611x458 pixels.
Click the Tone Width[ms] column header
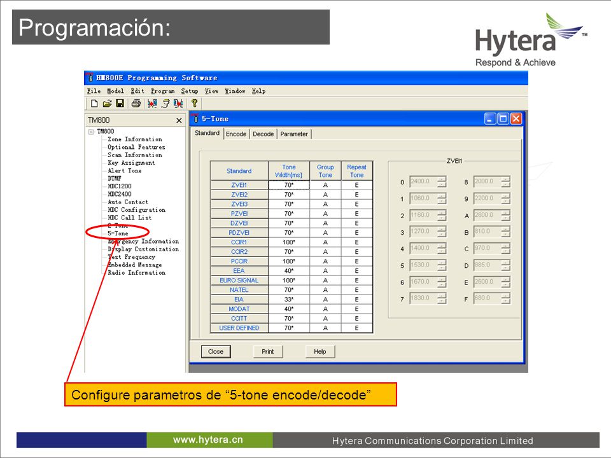tap(289, 171)
